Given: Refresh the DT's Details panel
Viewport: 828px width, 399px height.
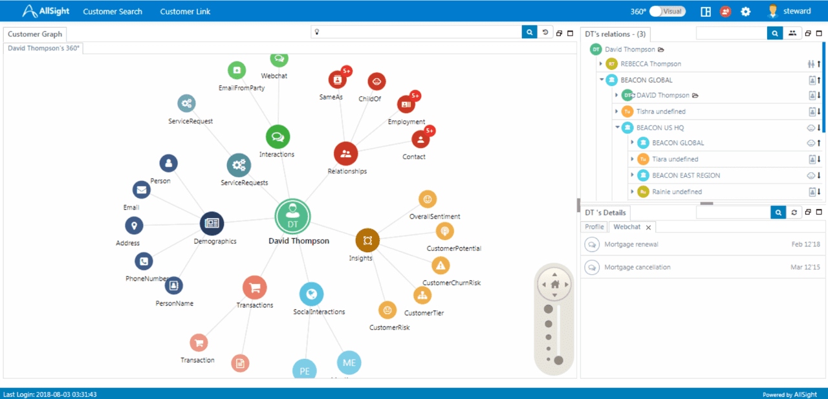Looking at the screenshot, I should coord(794,212).
